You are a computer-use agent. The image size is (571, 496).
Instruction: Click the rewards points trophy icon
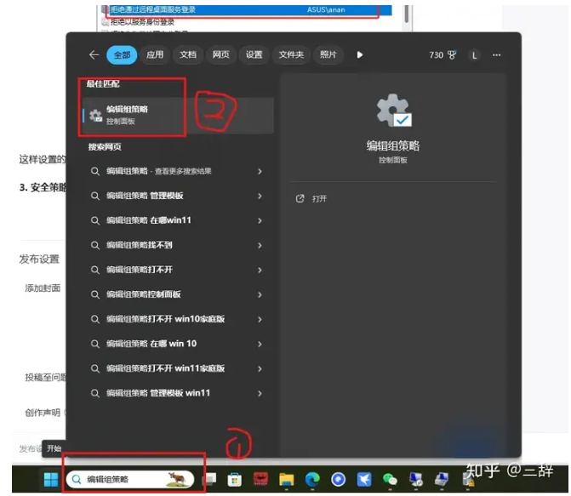pyautogui.click(x=451, y=55)
